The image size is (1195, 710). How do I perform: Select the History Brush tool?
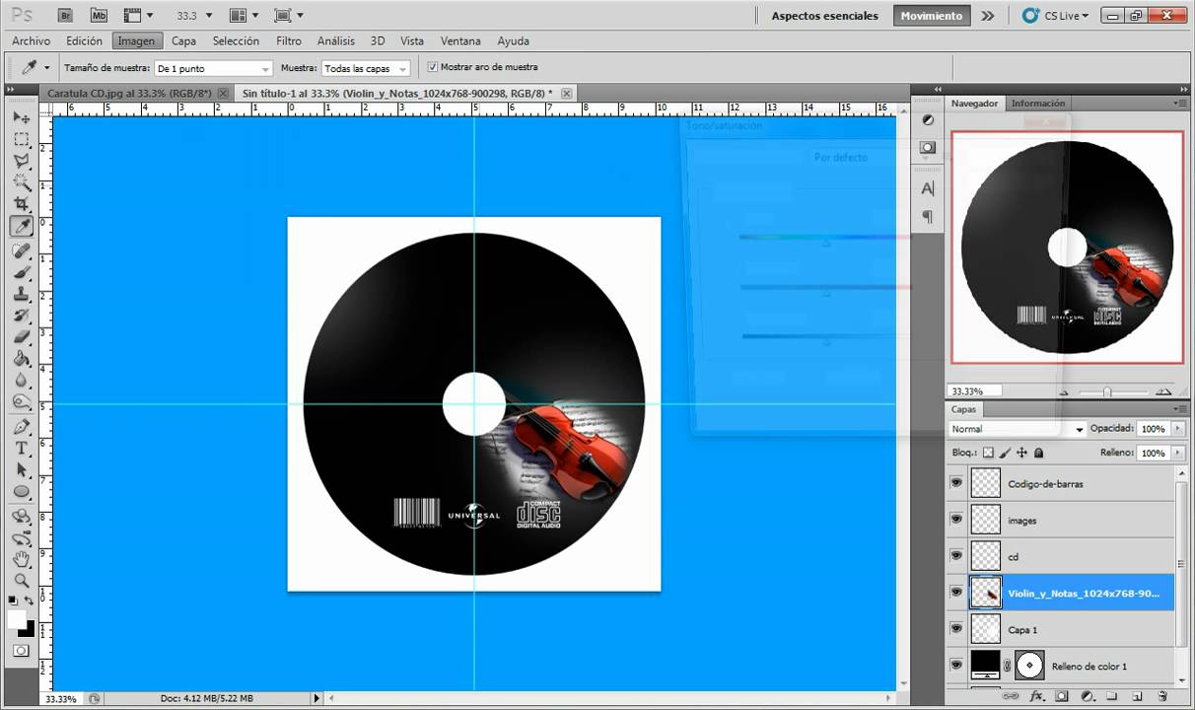click(x=21, y=317)
